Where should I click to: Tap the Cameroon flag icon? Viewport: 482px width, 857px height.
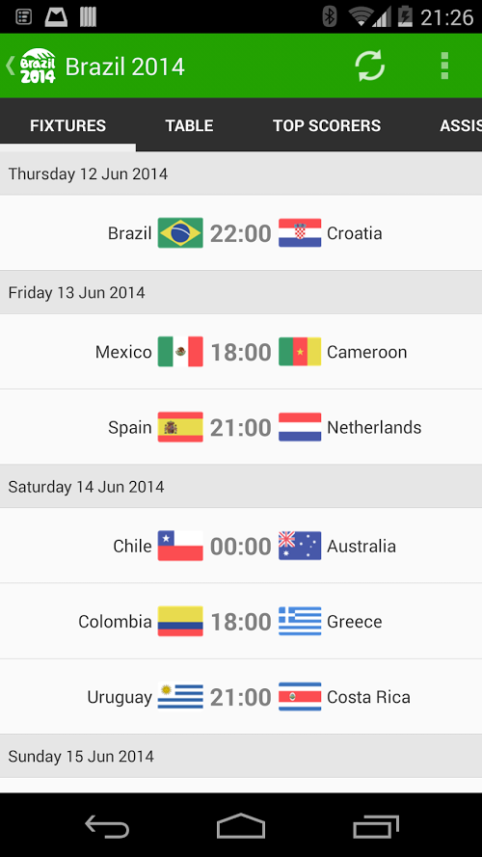(x=300, y=352)
